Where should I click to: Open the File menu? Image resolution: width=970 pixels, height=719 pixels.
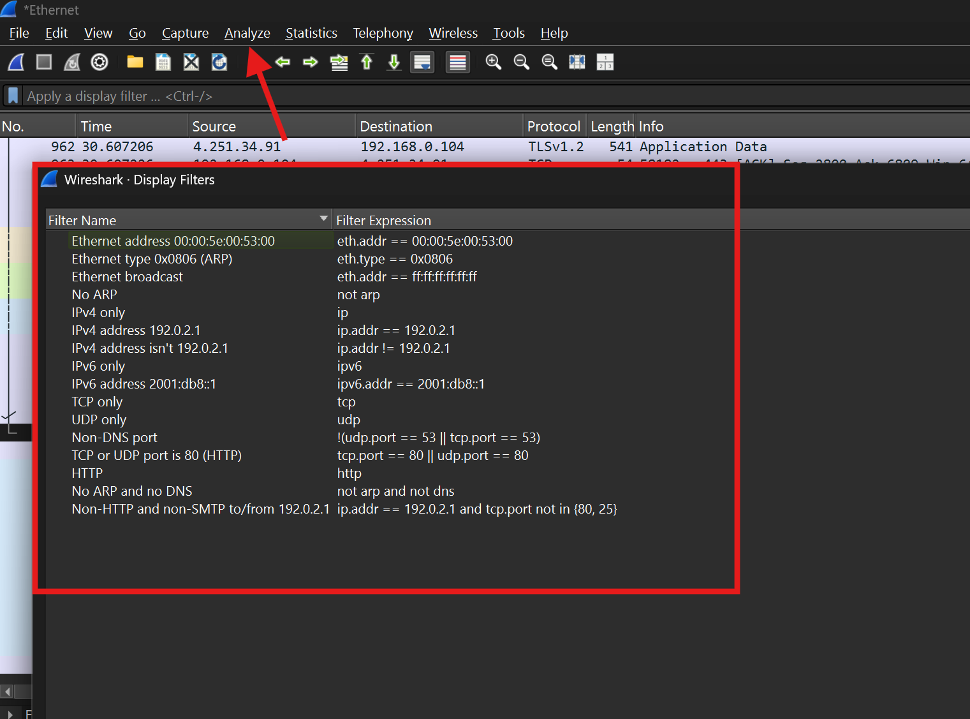click(x=19, y=33)
